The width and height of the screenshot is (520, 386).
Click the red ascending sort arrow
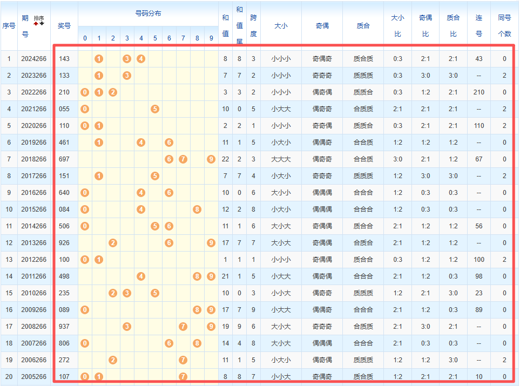point(36,23)
